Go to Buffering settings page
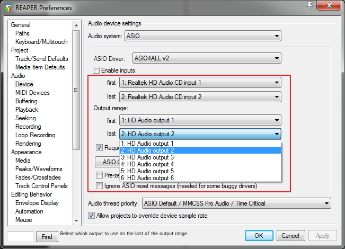Screen dimensions: 345x249 tap(26, 101)
